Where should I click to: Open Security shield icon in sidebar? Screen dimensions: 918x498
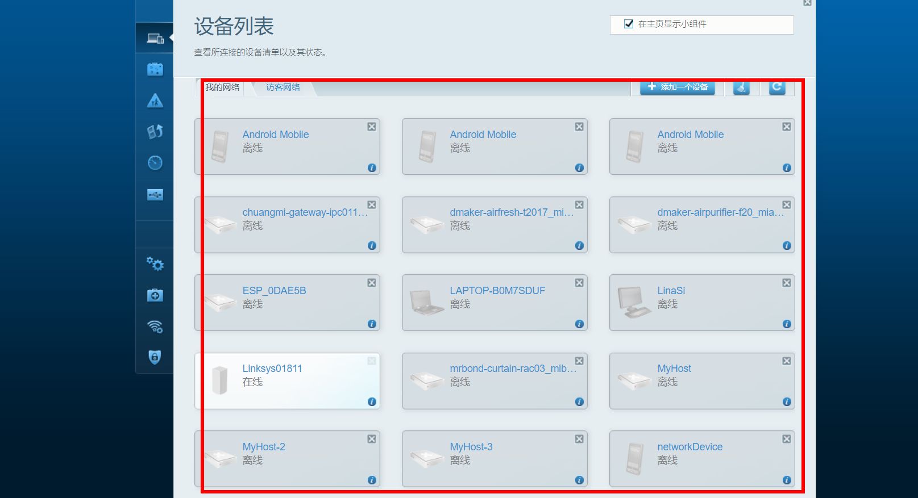click(x=155, y=357)
